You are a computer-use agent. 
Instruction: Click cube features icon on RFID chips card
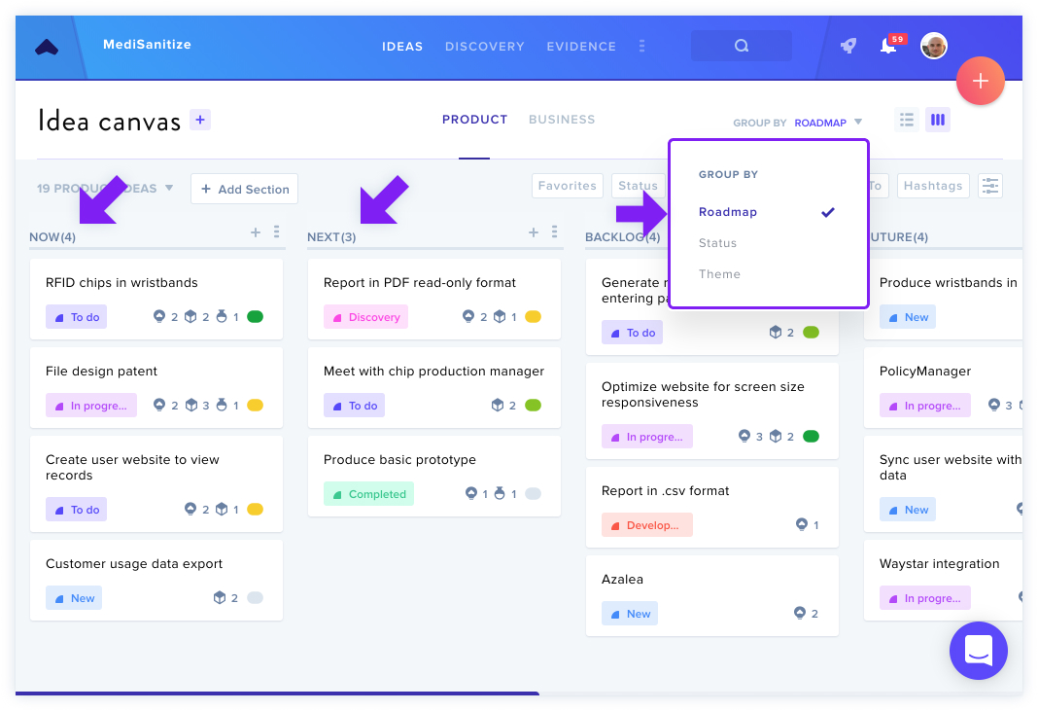(190, 316)
